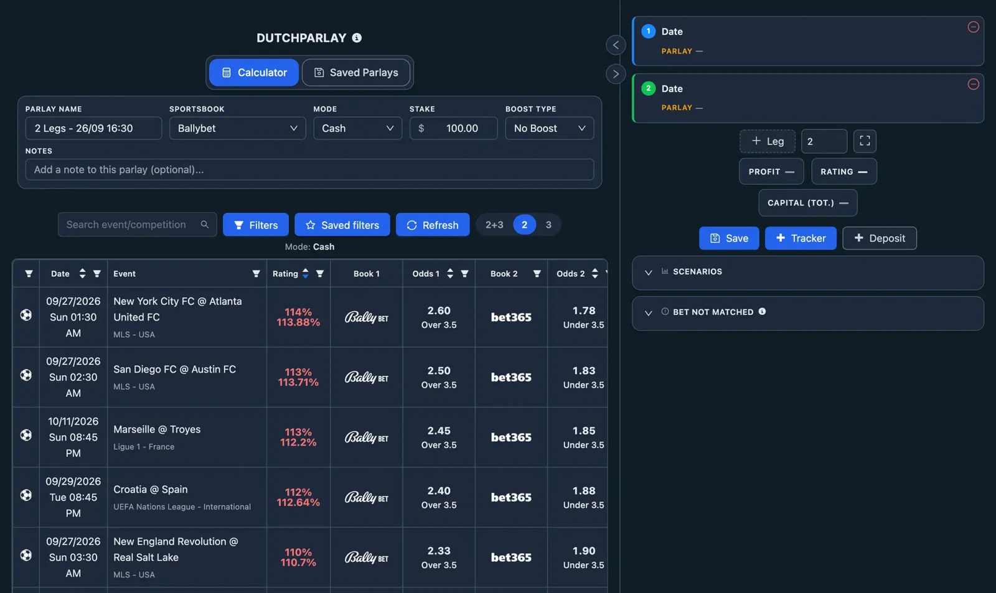Focus the Notes text field
The image size is (996, 593).
(309, 170)
